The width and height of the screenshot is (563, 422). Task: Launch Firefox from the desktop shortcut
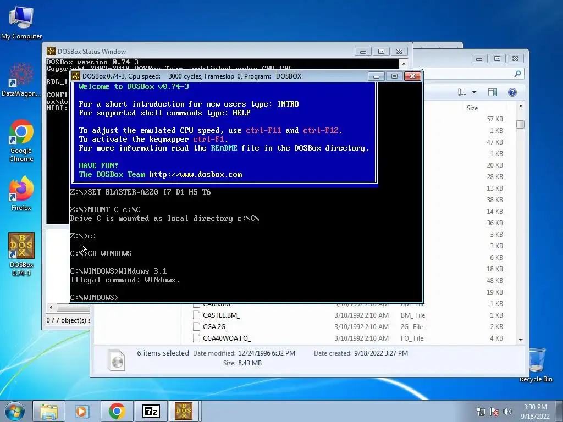point(21,193)
